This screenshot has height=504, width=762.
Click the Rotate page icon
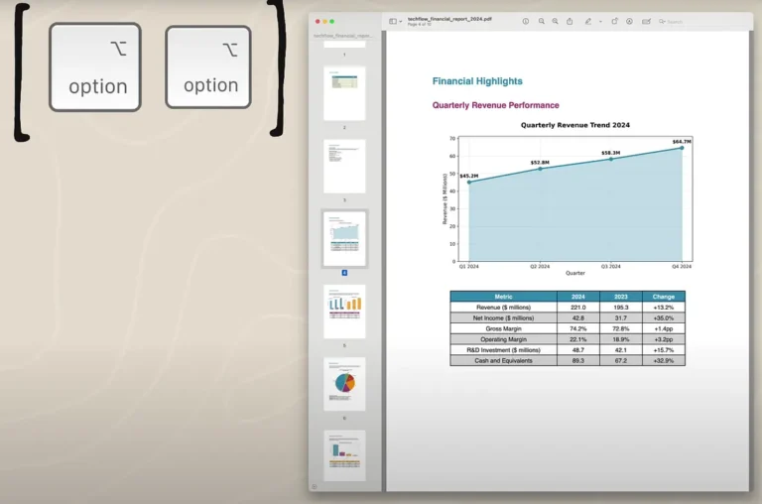click(614, 22)
